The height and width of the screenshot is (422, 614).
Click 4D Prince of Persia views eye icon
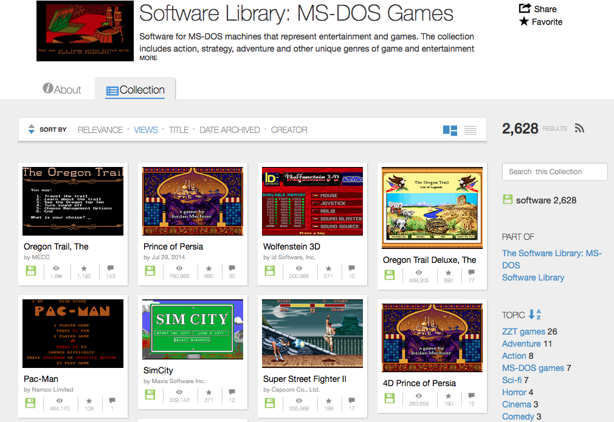(419, 396)
